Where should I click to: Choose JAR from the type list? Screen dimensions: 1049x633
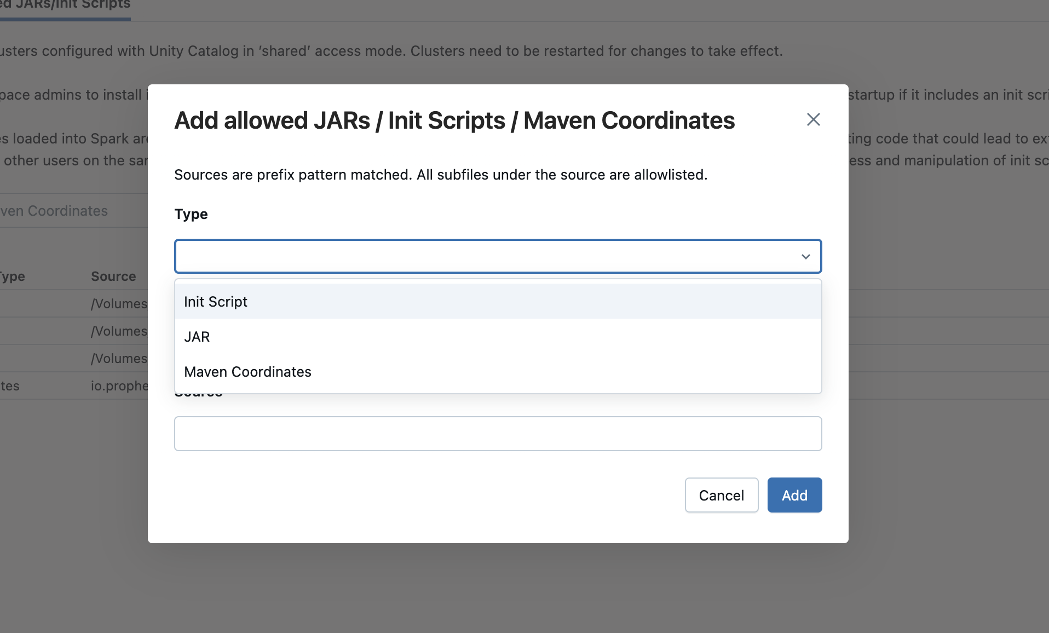498,337
